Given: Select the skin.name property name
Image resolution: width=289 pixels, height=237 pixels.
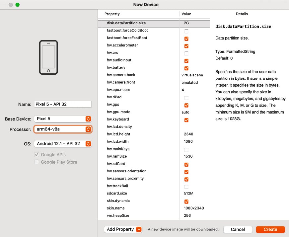Looking at the screenshot, I should click(116, 208).
